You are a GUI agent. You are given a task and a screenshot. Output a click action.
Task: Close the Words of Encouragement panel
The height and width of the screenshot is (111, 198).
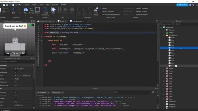(x=34, y=21)
